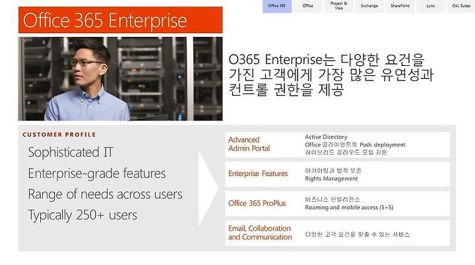
Task: Click the white arrow pointing to features
Action: (x=208, y=189)
